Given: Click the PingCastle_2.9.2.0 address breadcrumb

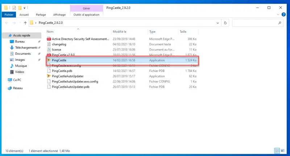Looking at the screenshot, I should [51, 23].
